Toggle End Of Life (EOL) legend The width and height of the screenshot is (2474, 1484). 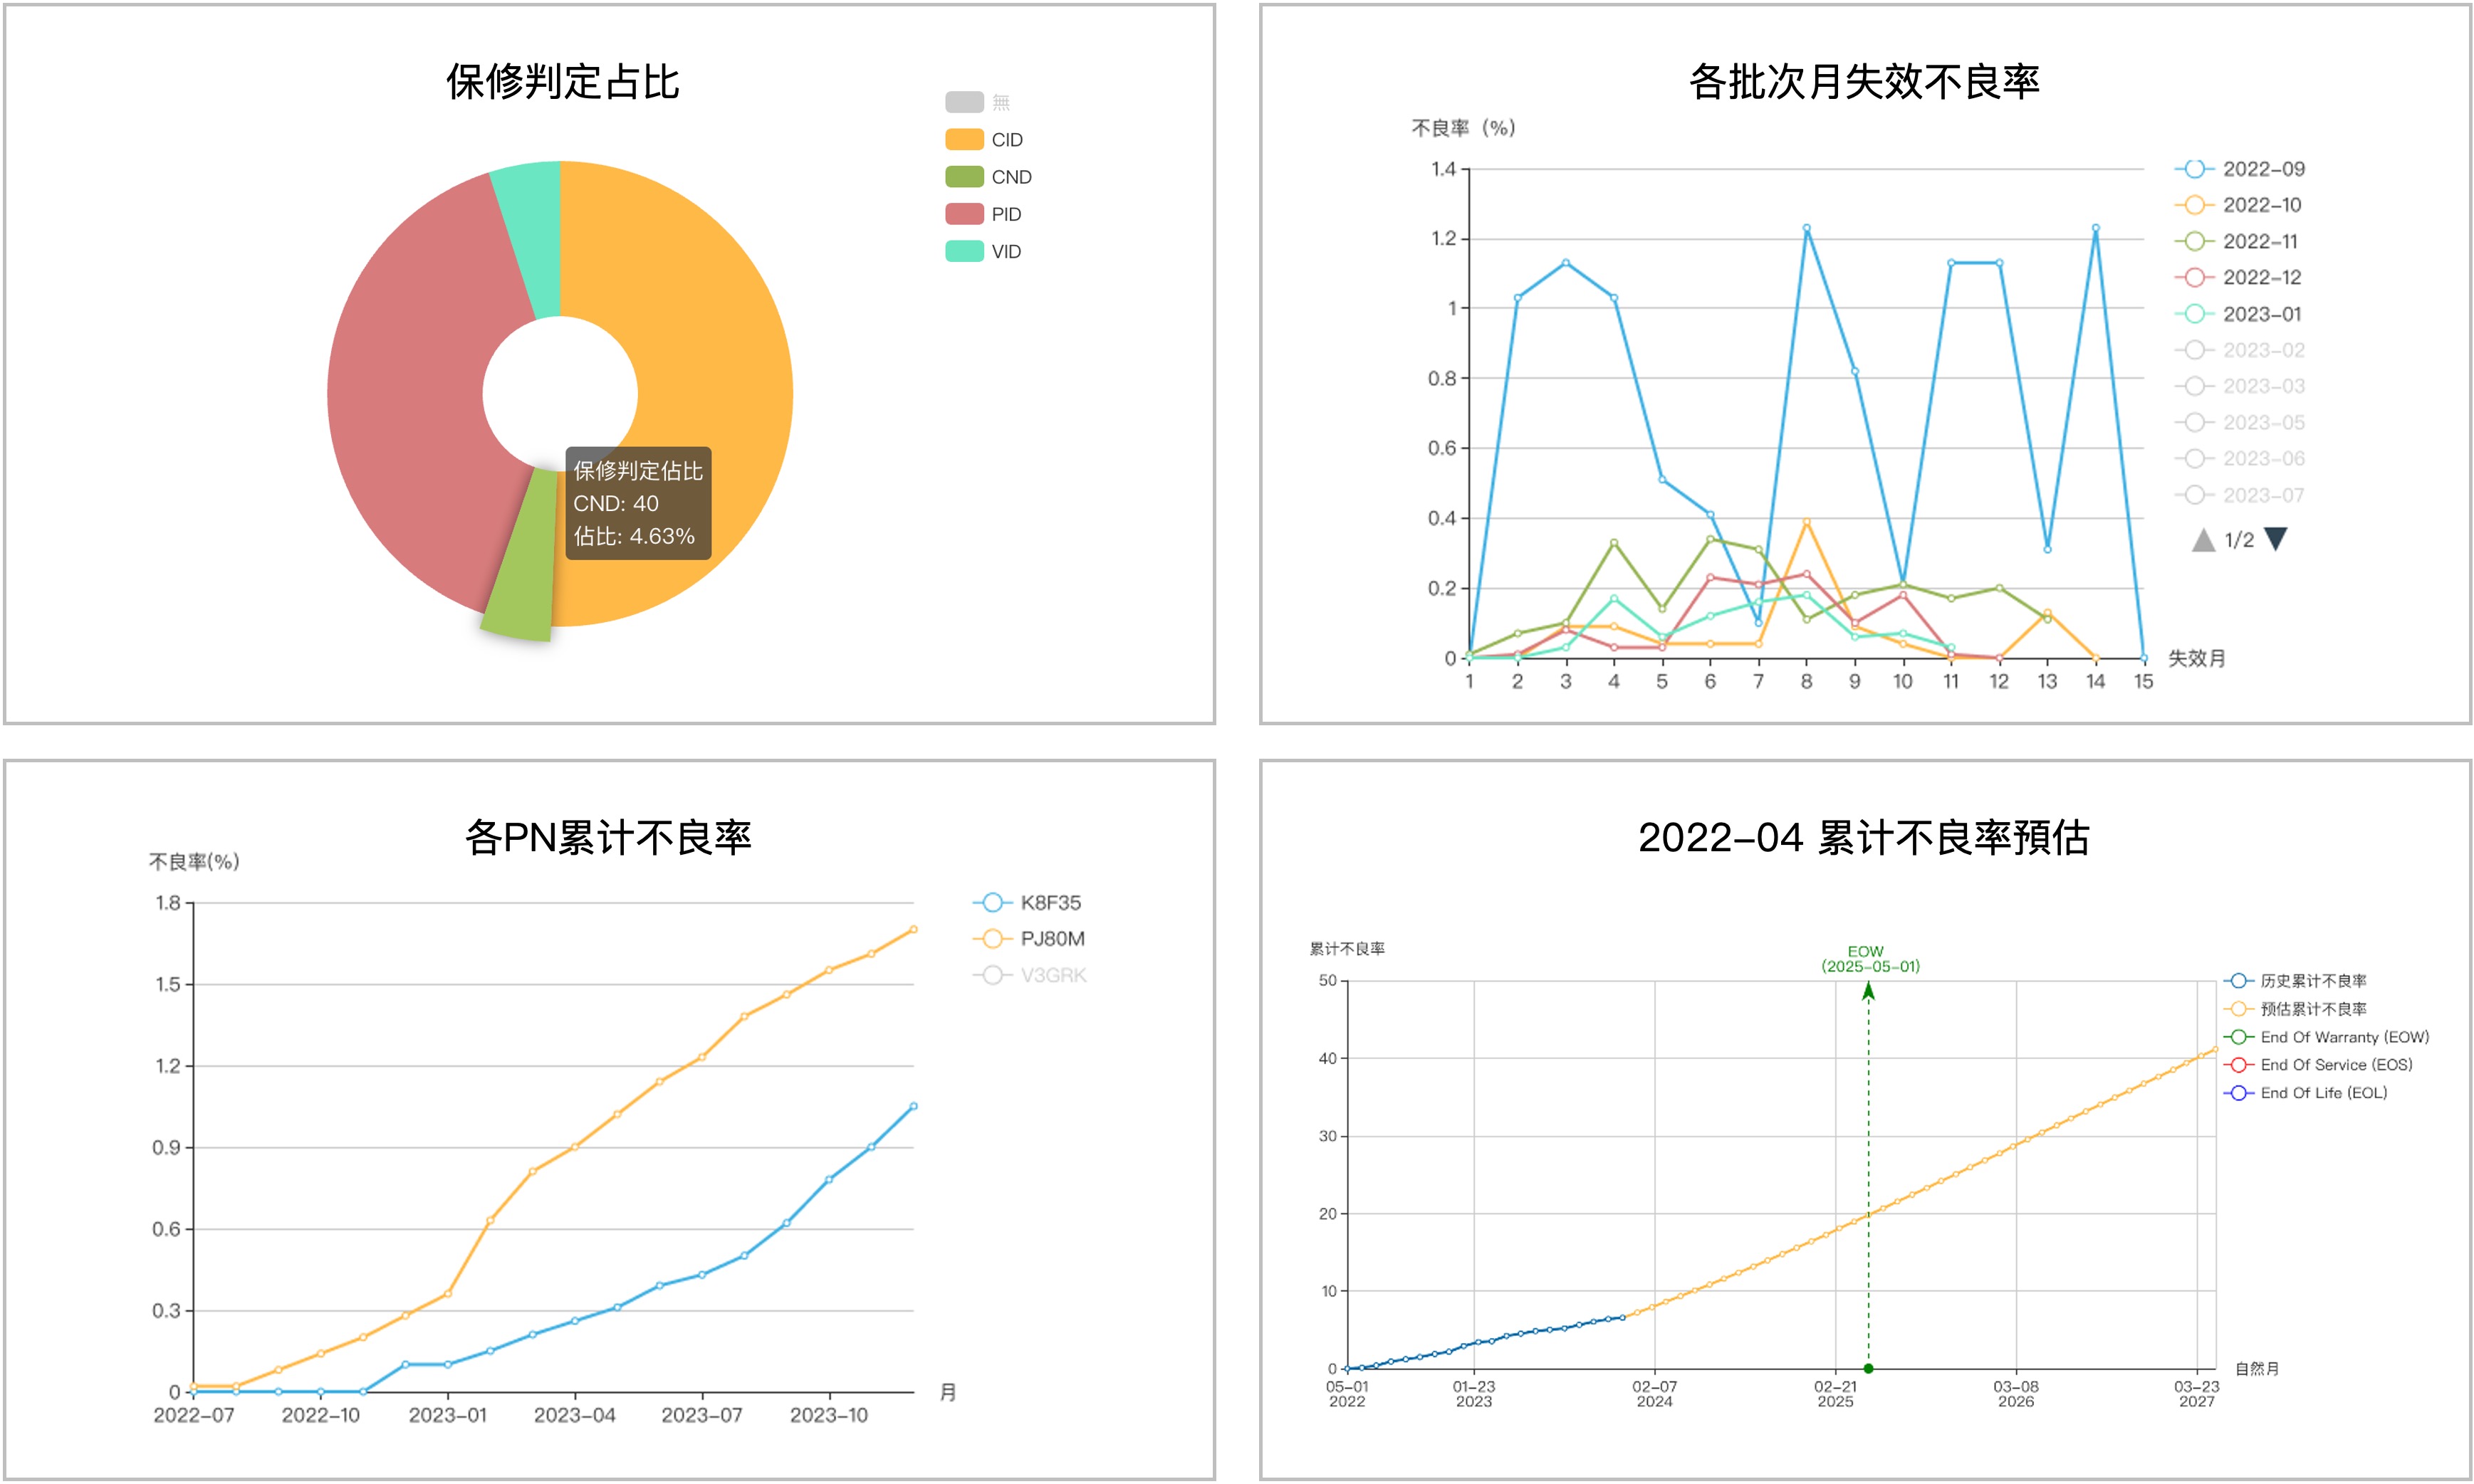click(2305, 1093)
